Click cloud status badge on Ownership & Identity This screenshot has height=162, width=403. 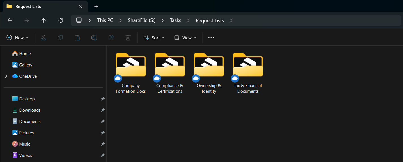coord(196,78)
